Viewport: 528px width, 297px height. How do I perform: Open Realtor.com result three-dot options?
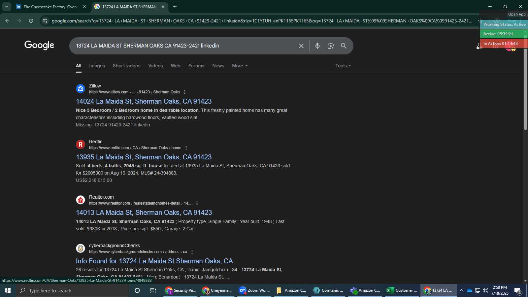pos(197,203)
